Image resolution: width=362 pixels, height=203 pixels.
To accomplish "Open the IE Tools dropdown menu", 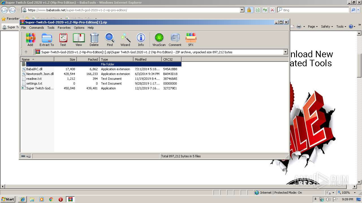I will click(341, 27).
